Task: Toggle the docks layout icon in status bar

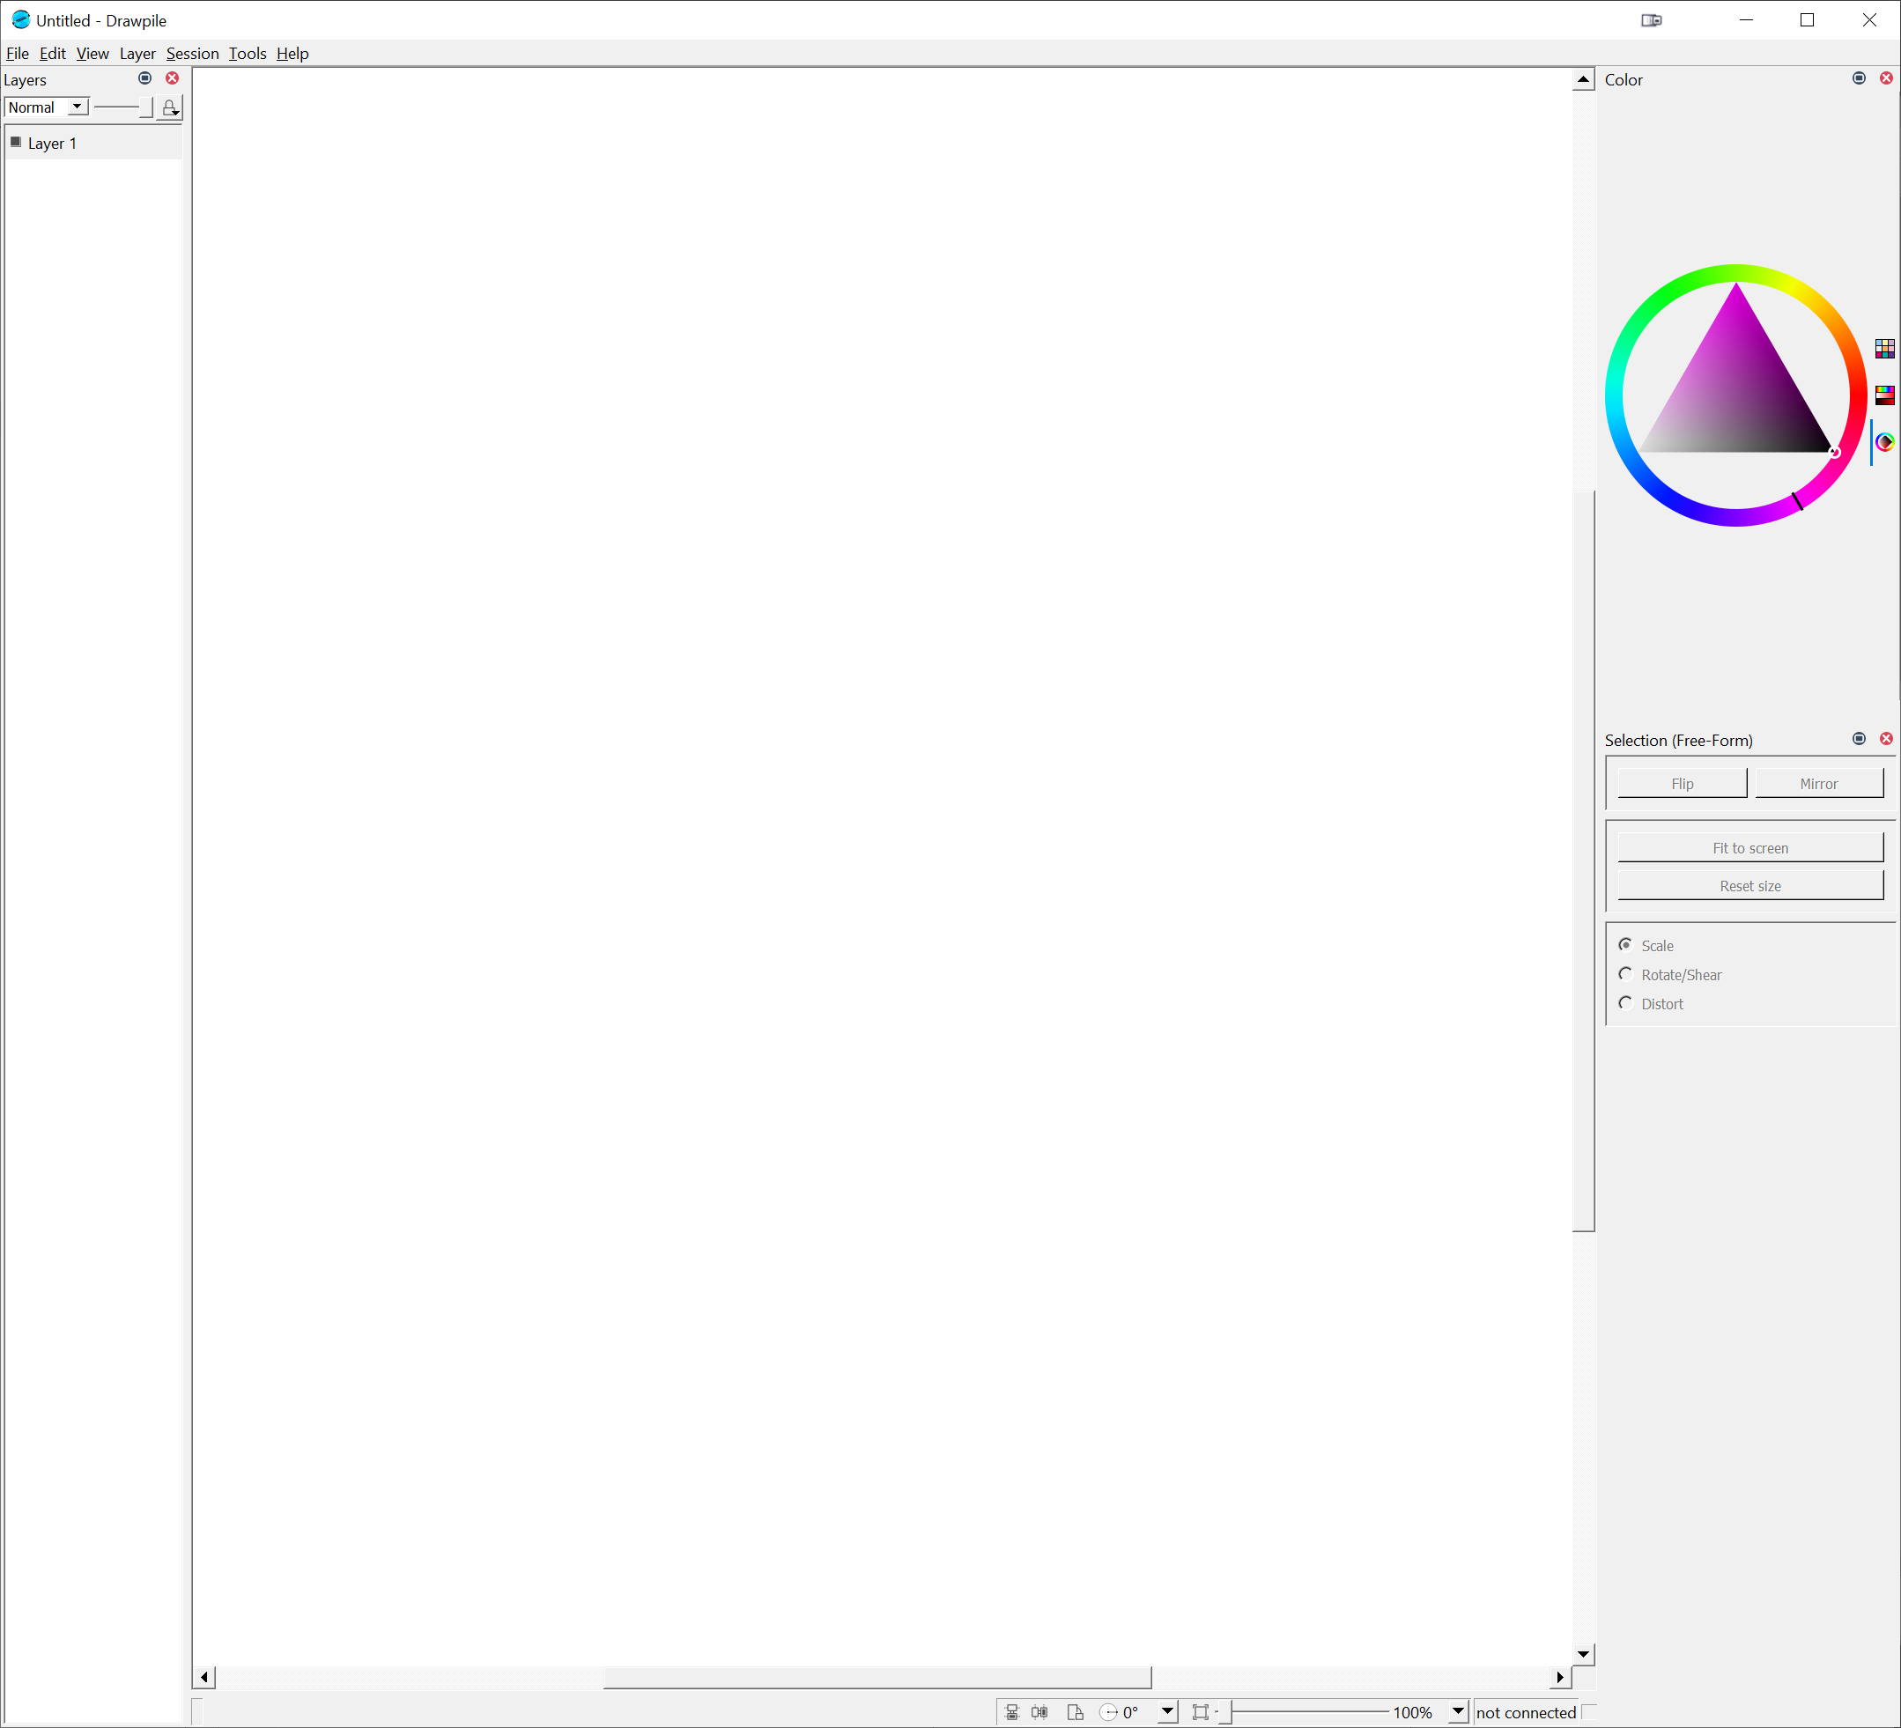Action: [x=1013, y=1712]
